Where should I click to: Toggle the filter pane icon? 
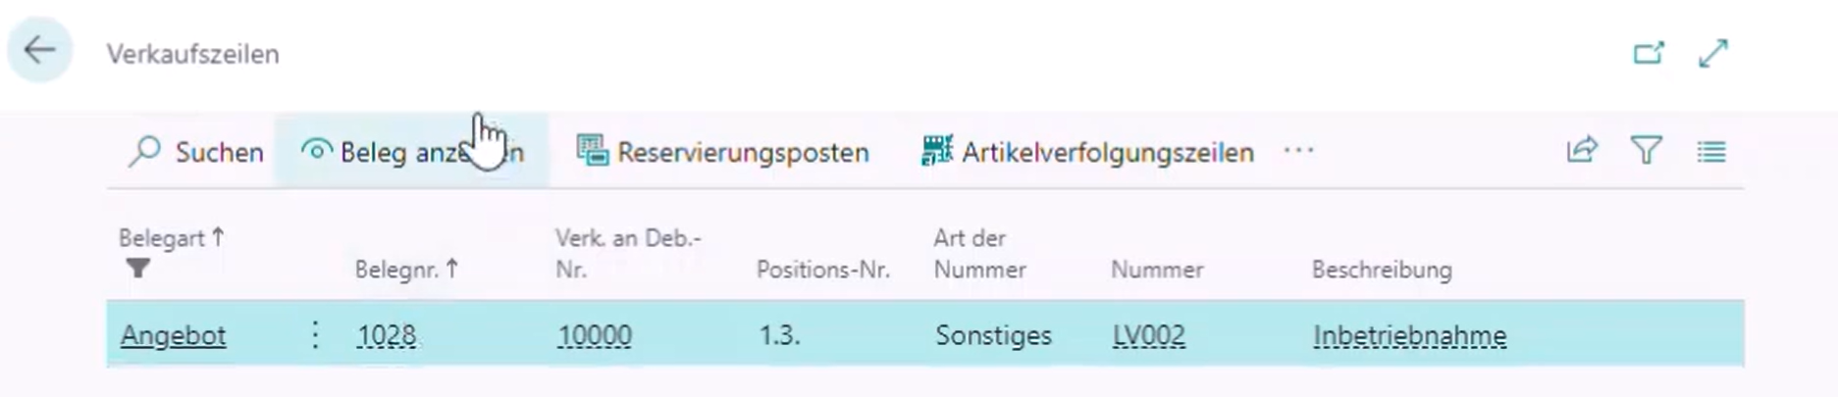tap(1647, 151)
